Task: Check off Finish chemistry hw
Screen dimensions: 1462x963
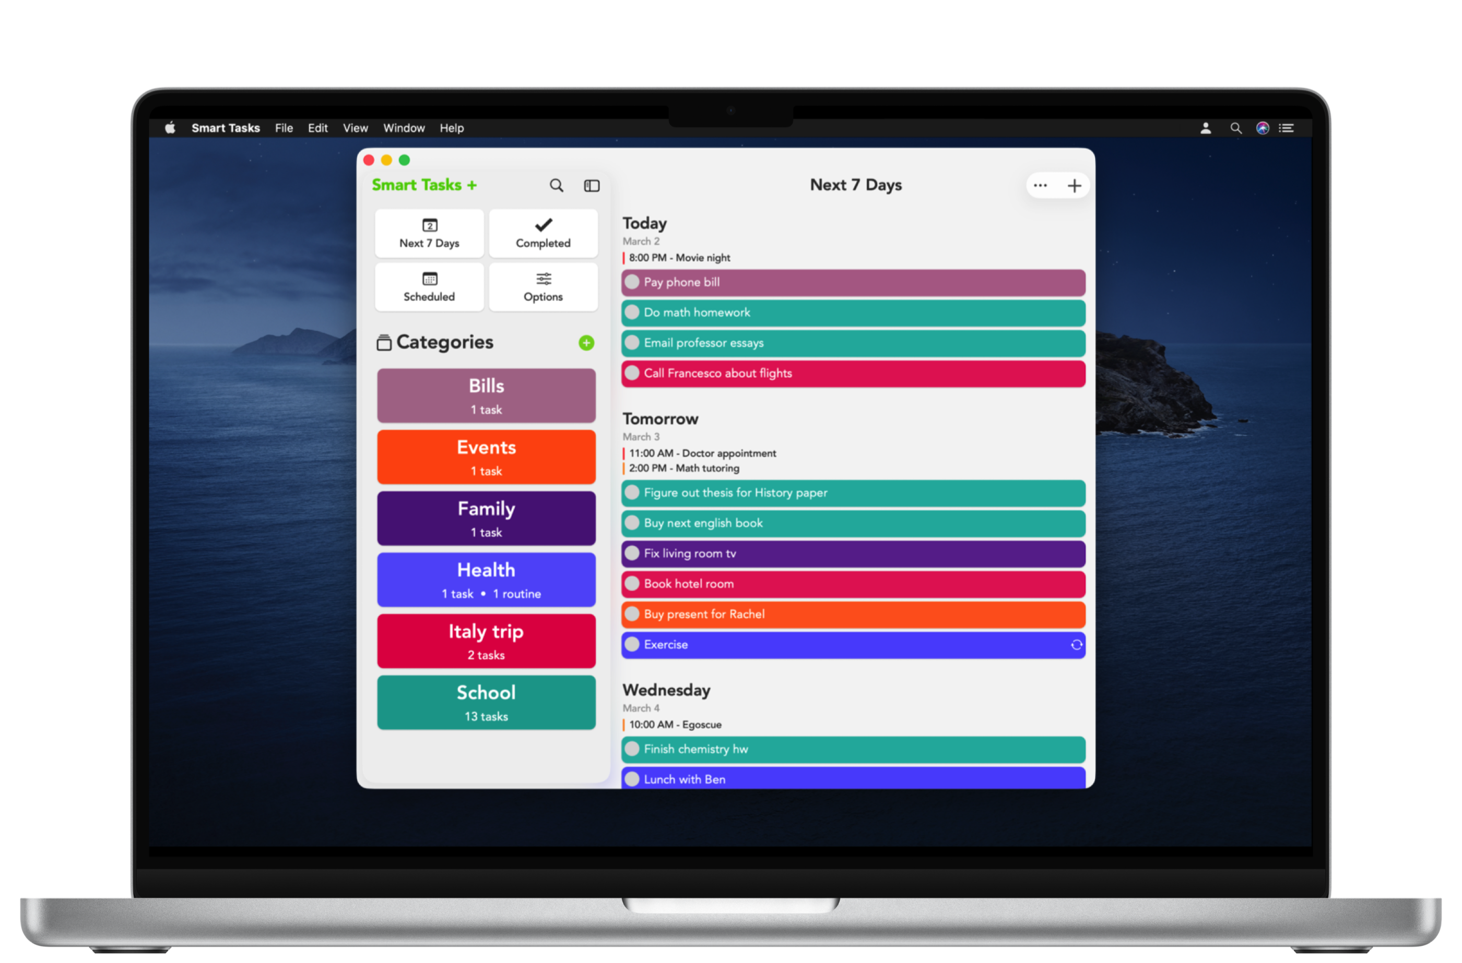Action: (x=632, y=749)
